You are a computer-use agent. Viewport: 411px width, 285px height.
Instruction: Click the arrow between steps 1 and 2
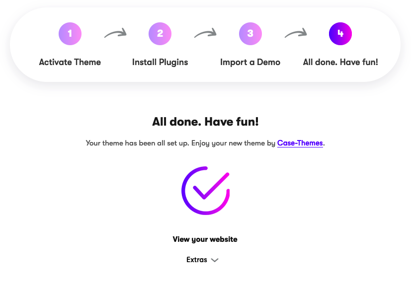pyautogui.click(x=115, y=33)
